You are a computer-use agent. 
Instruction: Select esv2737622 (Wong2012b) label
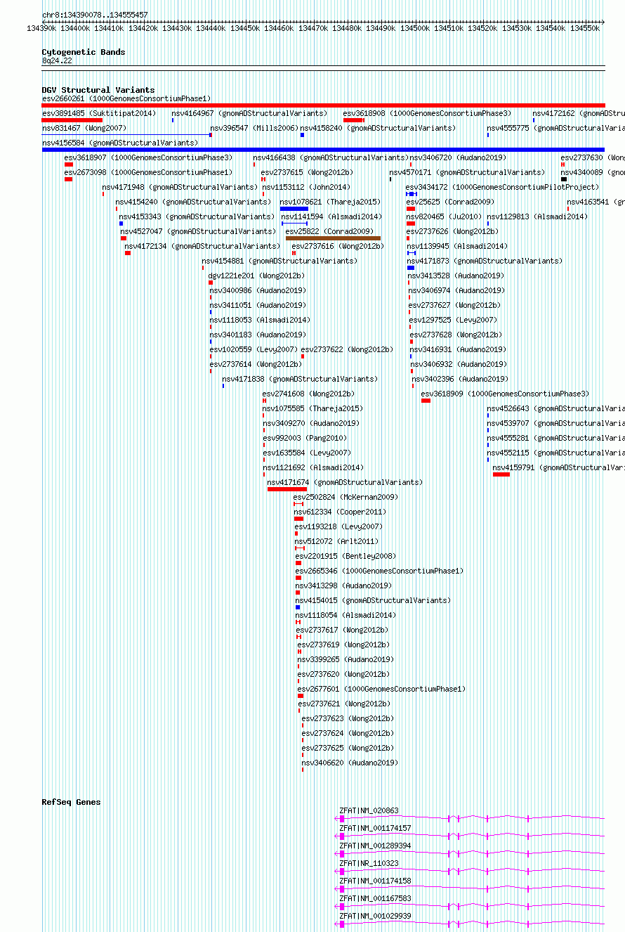point(347,349)
